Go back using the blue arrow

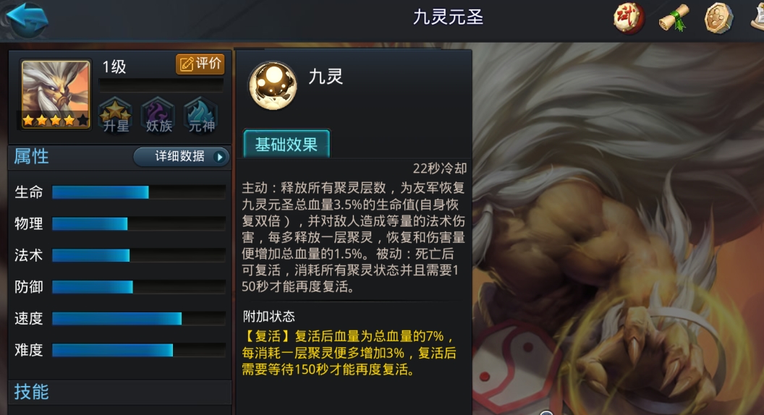(27, 19)
